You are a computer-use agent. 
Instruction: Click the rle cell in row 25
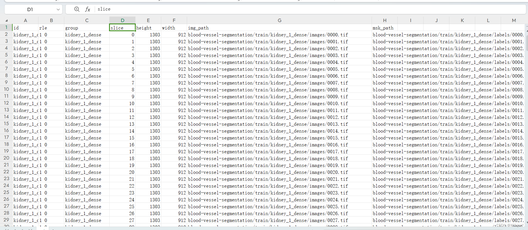tap(51, 193)
